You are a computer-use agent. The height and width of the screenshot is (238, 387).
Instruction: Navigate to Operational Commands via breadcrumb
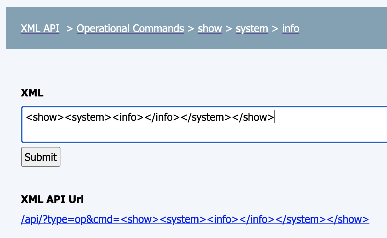(130, 28)
